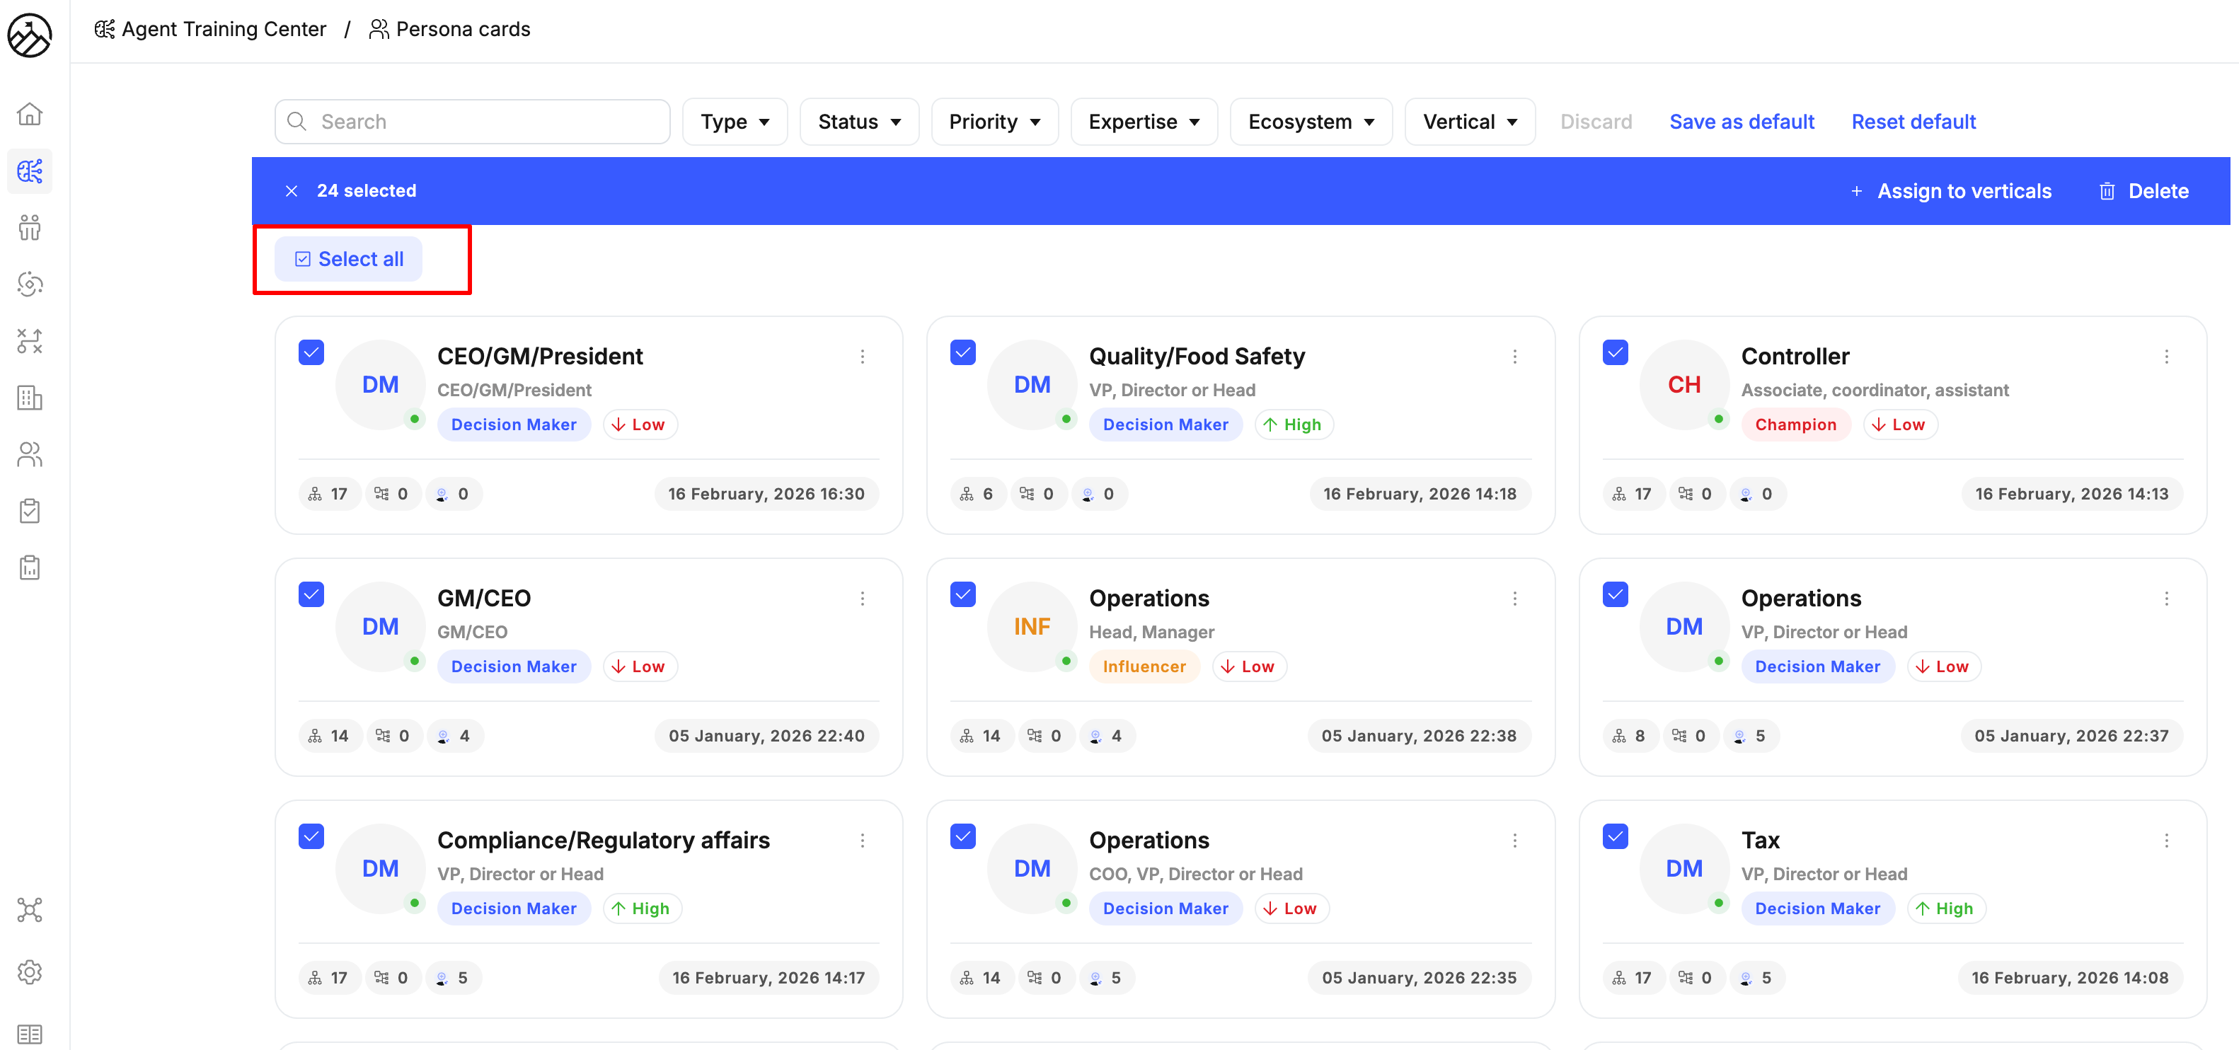2239x1050 pixels.
Task: Clear selection with X next to 24 selected
Action: coord(292,191)
